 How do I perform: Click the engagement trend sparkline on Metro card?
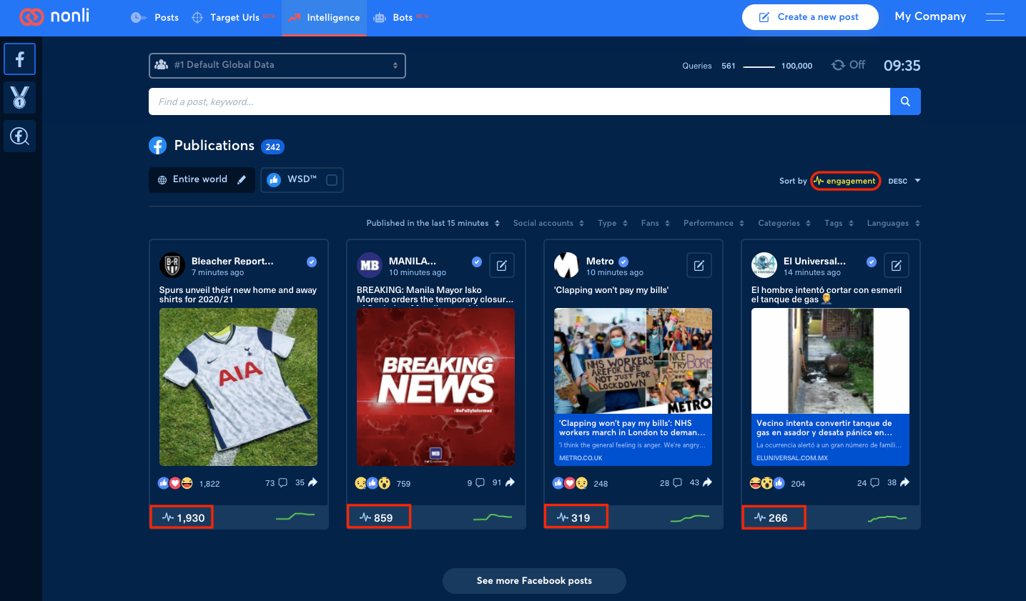[690, 517]
